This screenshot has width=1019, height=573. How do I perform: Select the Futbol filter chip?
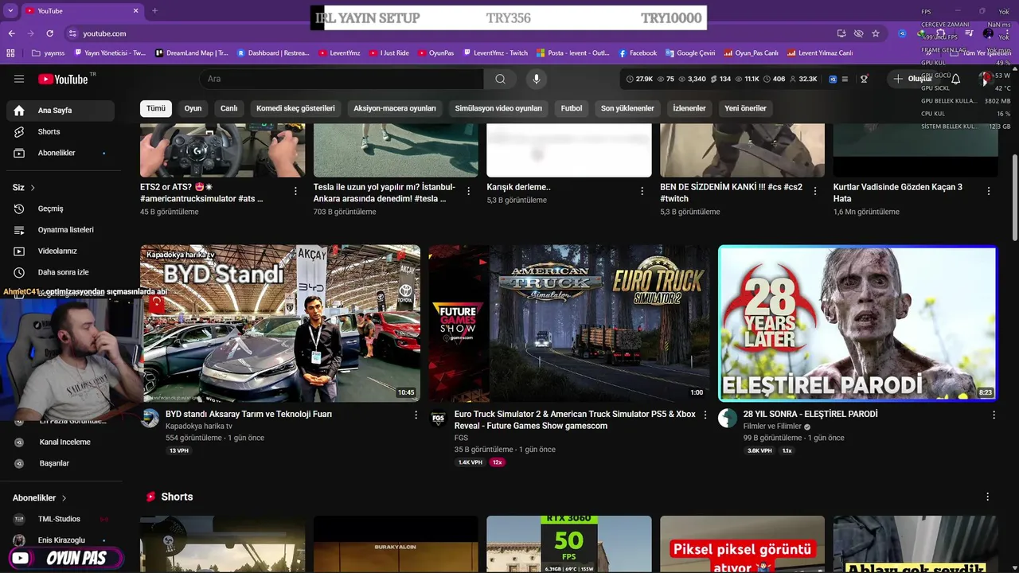pos(572,108)
